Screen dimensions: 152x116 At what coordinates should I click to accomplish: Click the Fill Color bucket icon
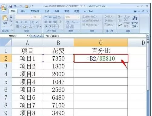click(x=24, y=27)
